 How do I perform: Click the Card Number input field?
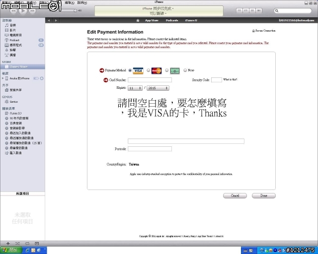150,80
